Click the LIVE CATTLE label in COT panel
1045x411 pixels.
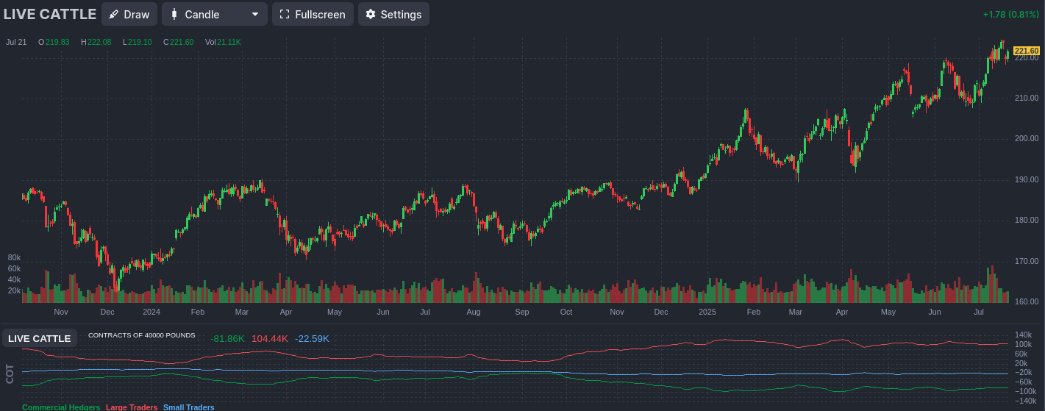click(x=40, y=338)
